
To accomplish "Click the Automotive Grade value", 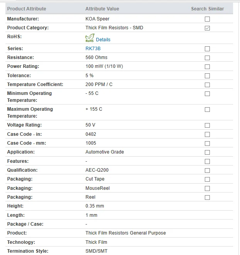I will click(105, 152).
